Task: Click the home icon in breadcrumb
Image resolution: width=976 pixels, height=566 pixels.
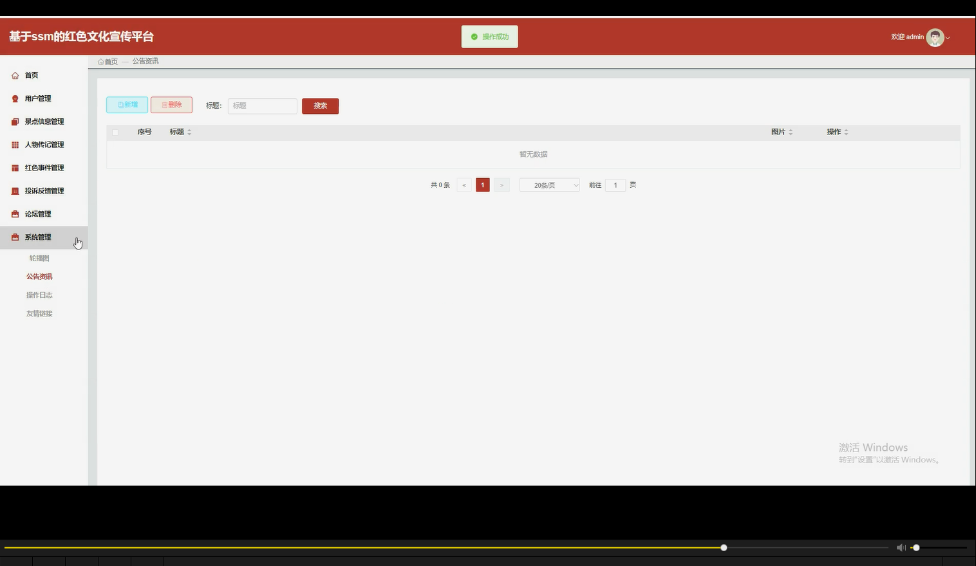Action: pos(100,62)
